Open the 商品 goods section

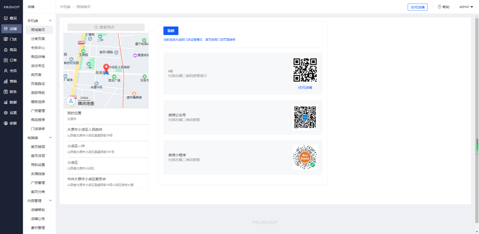point(11,50)
